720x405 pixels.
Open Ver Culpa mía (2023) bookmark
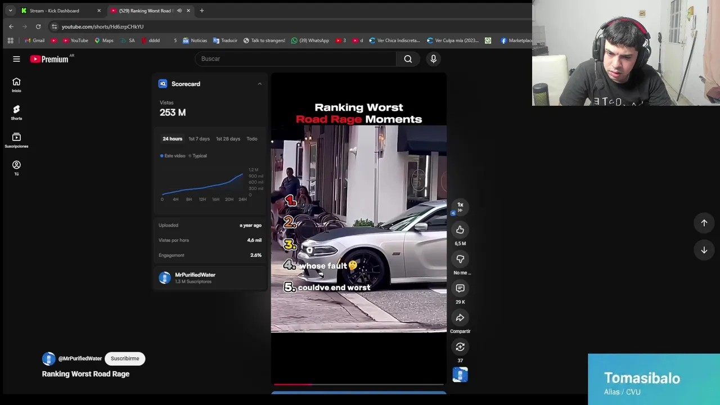click(x=453, y=40)
